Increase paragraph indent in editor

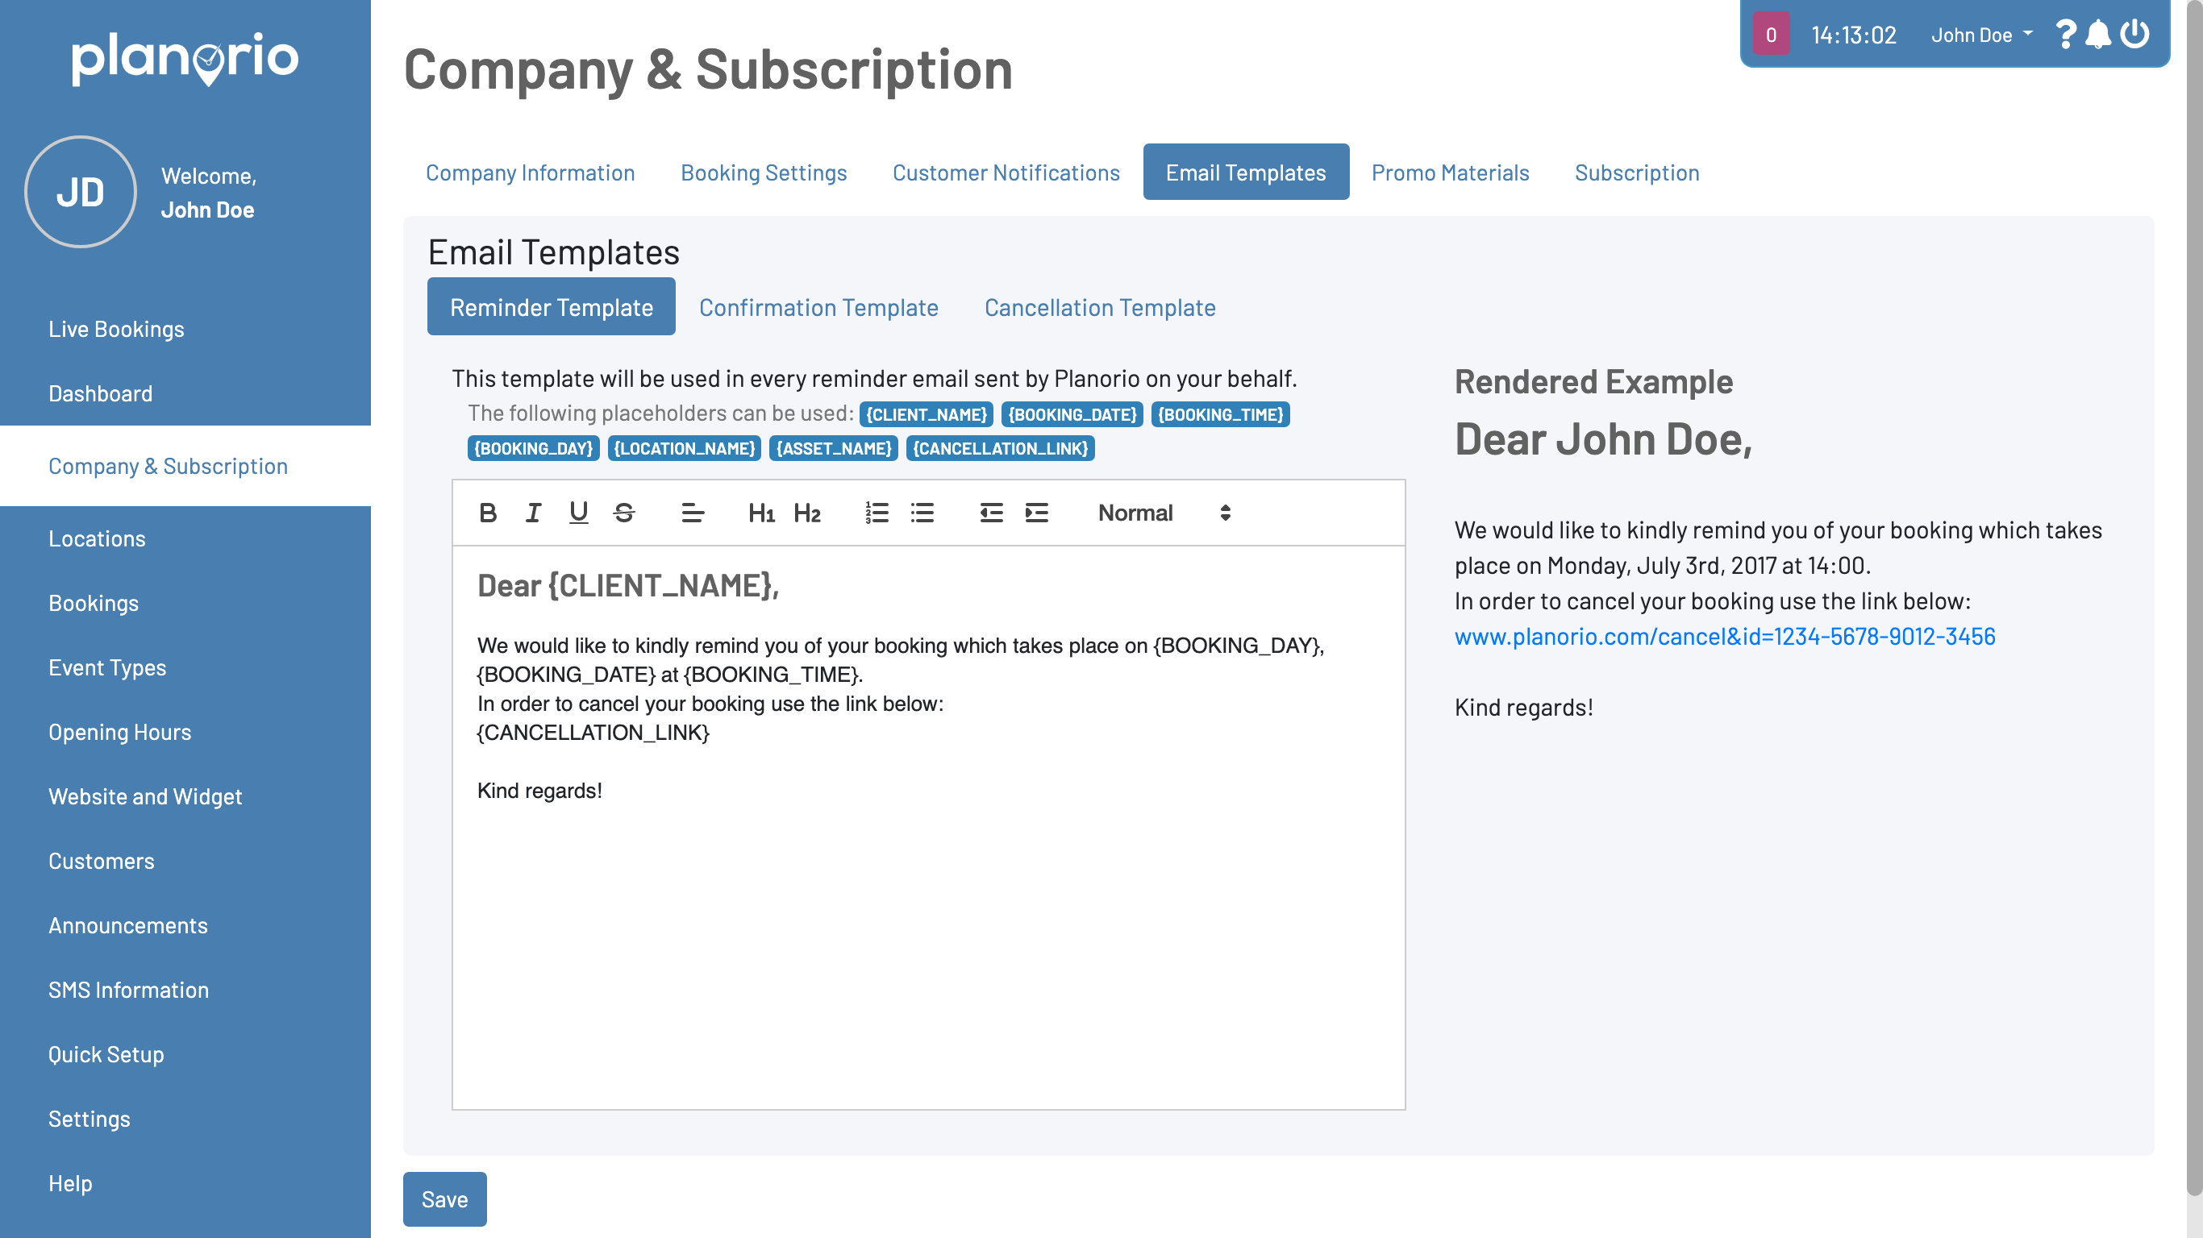[1035, 513]
